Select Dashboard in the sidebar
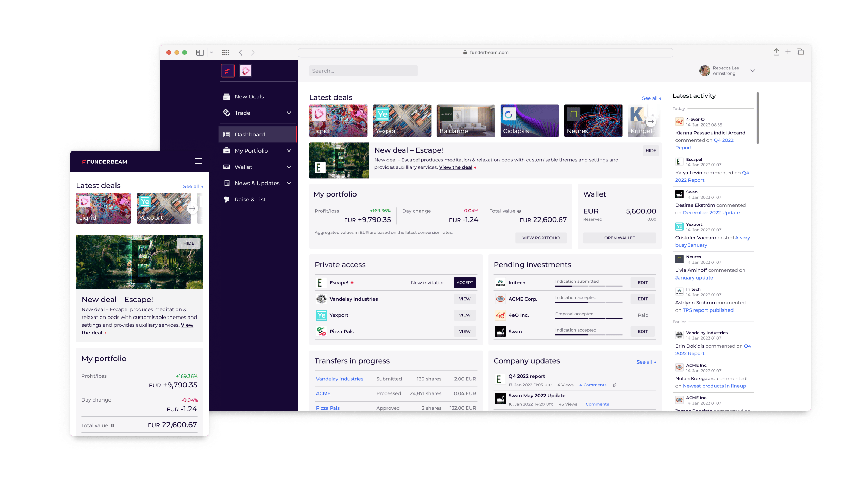 tap(258, 135)
